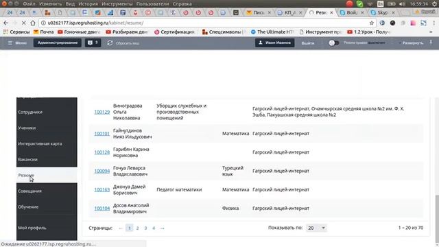
Task: Open Обучение in the sidebar
Action: click(x=47, y=207)
